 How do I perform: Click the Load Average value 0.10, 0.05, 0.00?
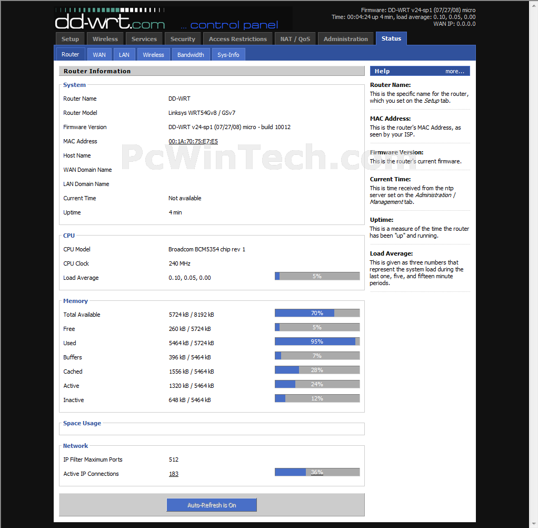pyautogui.click(x=190, y=278)
